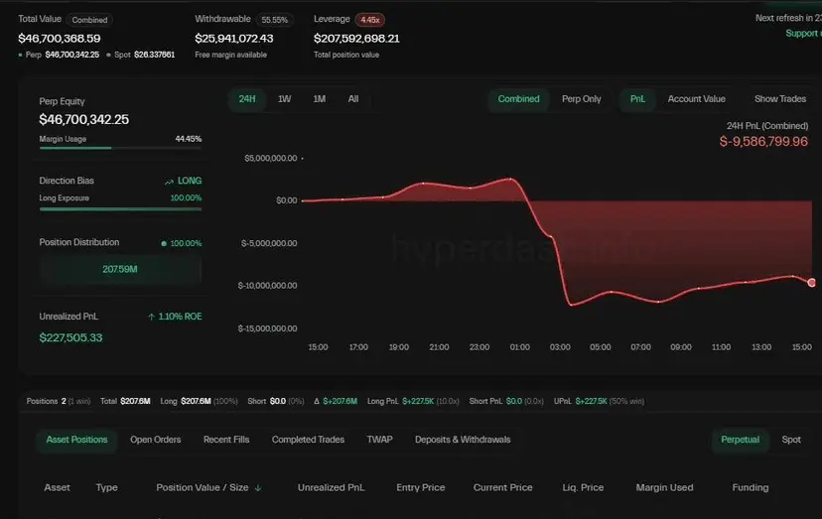This screenshot has height=519, width=822.
Task: Click the Spot legend dot
Action: pos(108,55)
